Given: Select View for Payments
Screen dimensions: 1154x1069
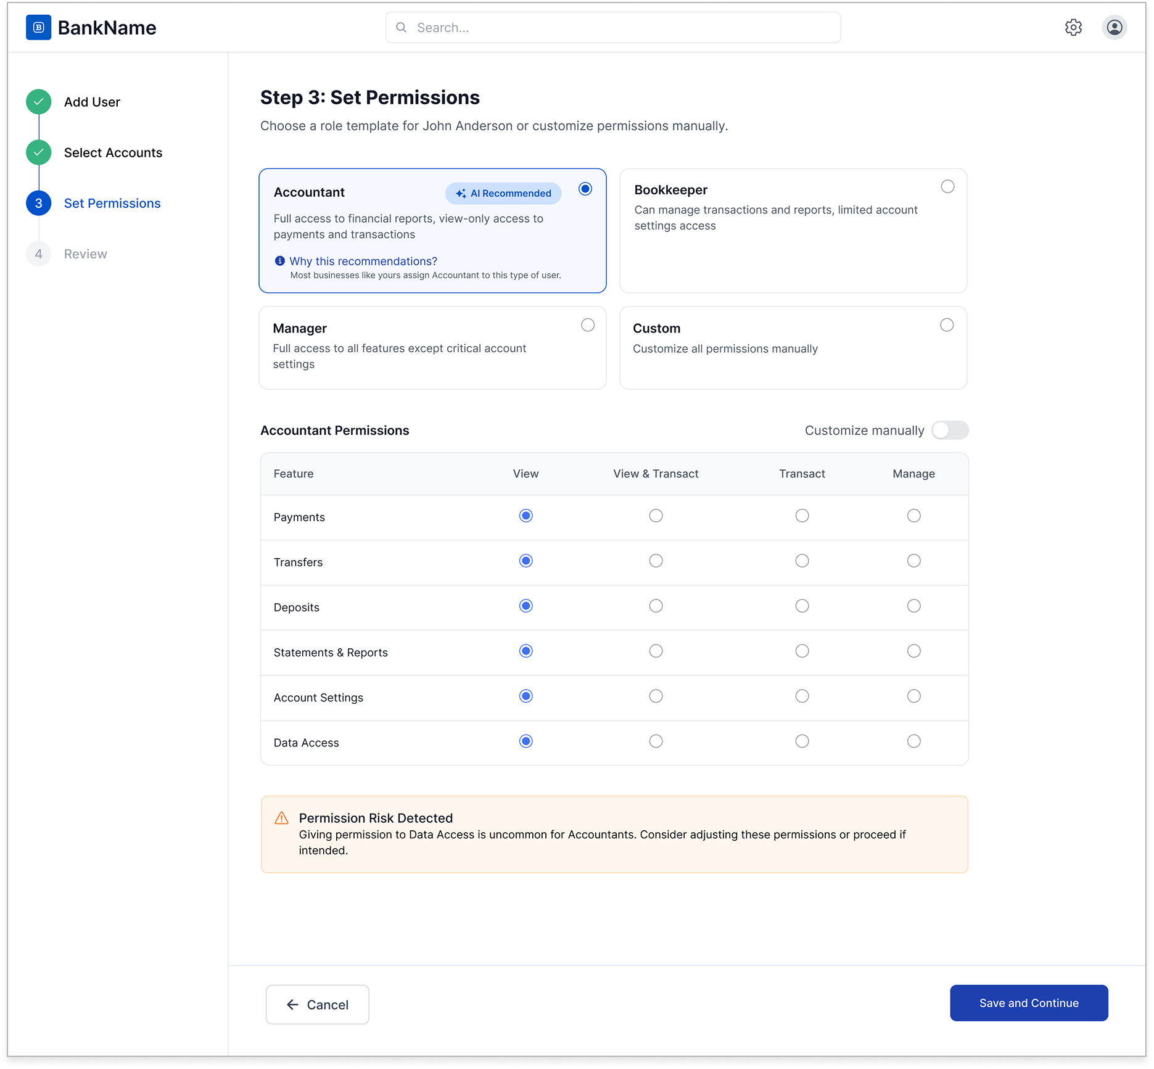Looking at the screenshot, I should click(525, 516).
